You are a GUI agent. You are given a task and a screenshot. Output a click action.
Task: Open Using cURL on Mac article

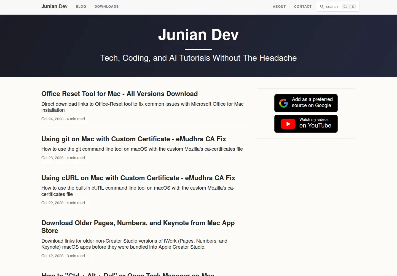coord(138,178)
